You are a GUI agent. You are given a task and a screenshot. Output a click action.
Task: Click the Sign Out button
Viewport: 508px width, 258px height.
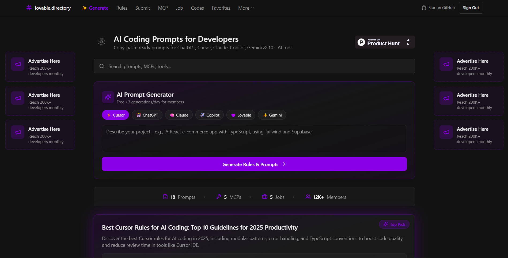471,8
